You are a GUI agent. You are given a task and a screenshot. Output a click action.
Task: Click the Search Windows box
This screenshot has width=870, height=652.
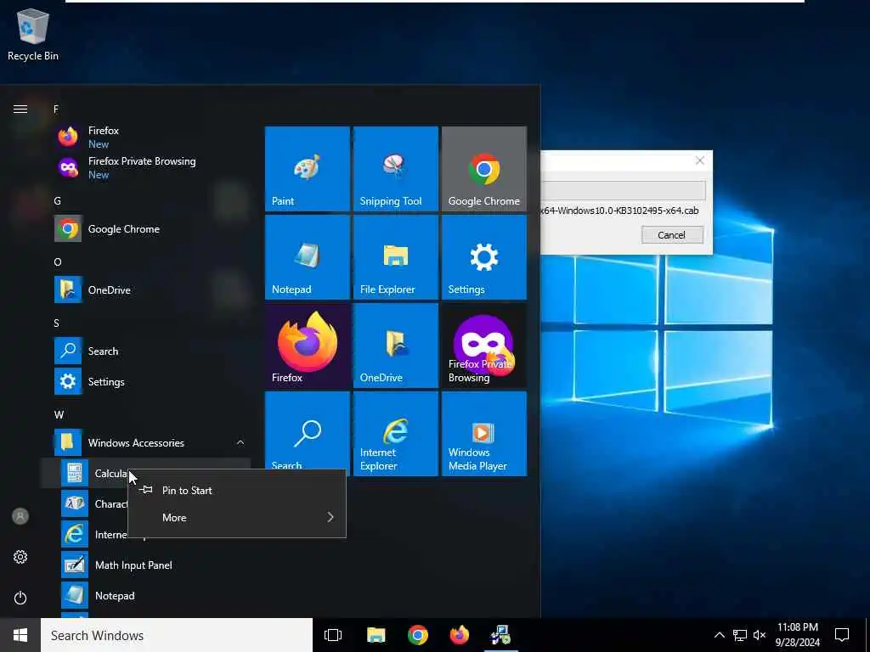pos(177,635)
